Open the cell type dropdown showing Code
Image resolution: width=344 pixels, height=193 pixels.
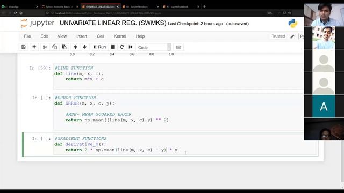click(154, 47)
